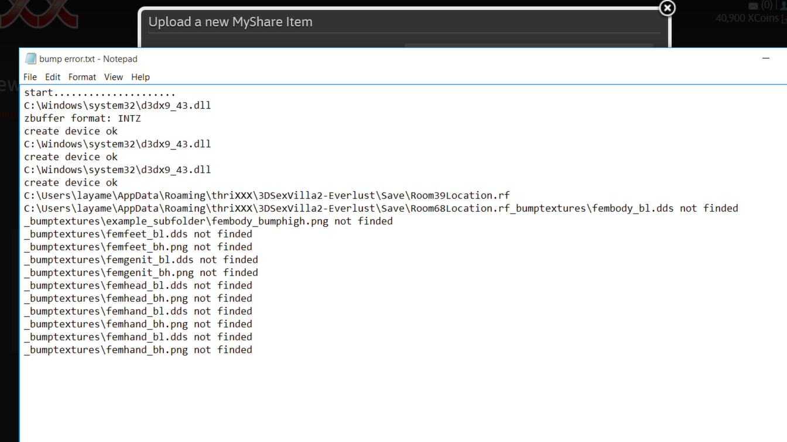Click the 'zbuffer format: INTZ' line

[83, 118]
